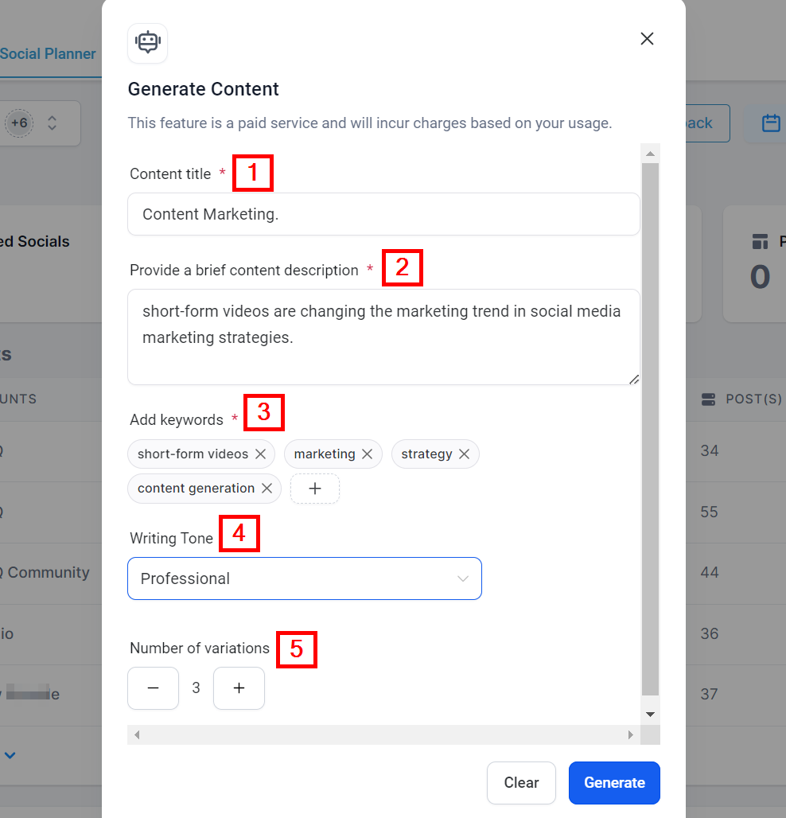Remove the 'short-form videos' keyword tag

(x=260, y=454)
